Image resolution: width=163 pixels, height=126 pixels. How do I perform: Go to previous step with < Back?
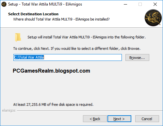click(x=95, y=119)
